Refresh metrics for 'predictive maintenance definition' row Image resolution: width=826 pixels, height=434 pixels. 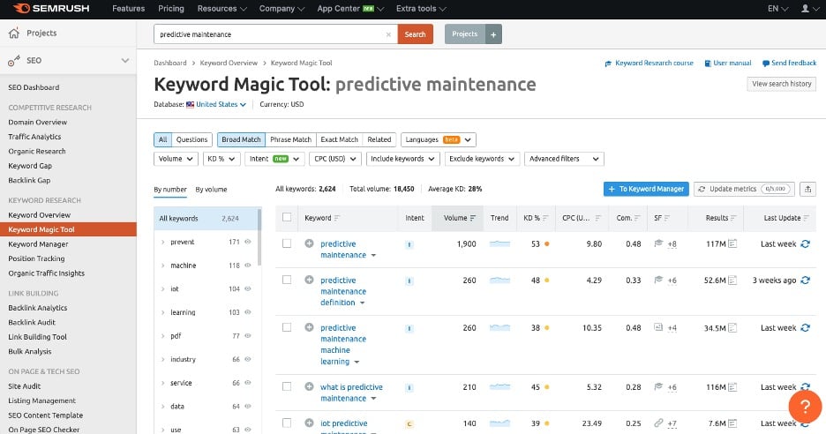[x=805, y=281]
